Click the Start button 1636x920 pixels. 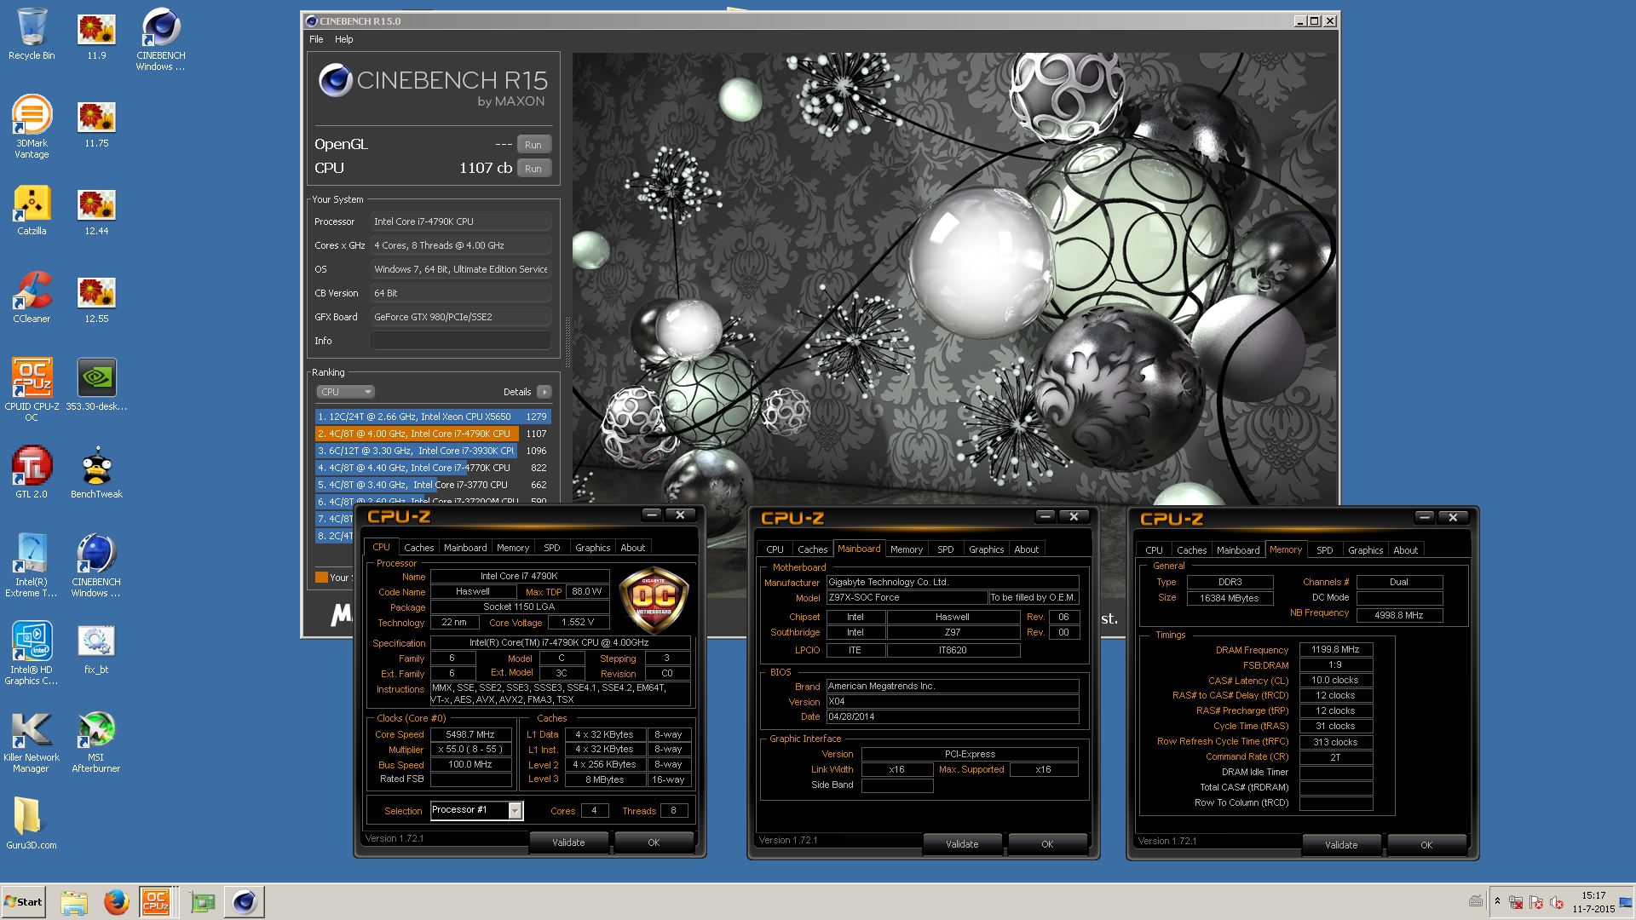pos(23,901)
